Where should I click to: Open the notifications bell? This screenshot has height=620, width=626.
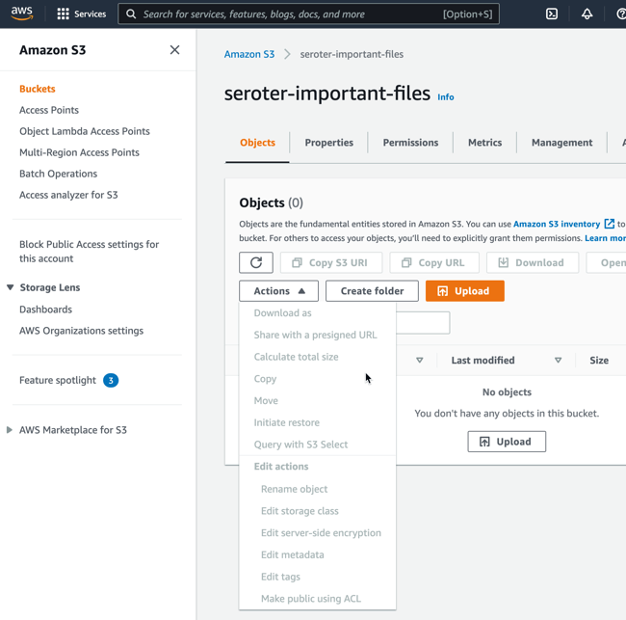[x=587, y=14]
